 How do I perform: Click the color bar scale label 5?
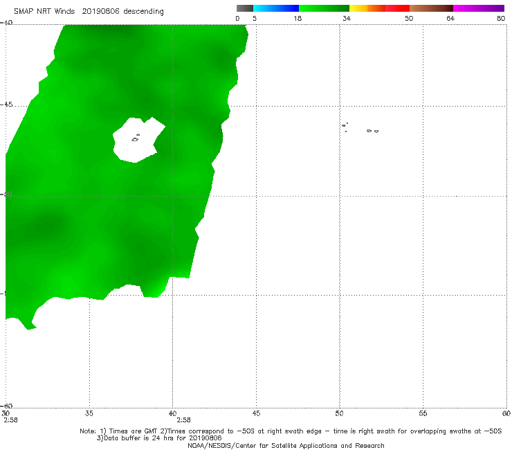pos(255,19)
